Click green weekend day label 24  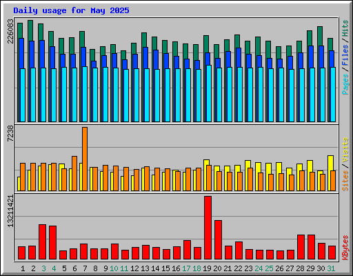coord(259,268)
